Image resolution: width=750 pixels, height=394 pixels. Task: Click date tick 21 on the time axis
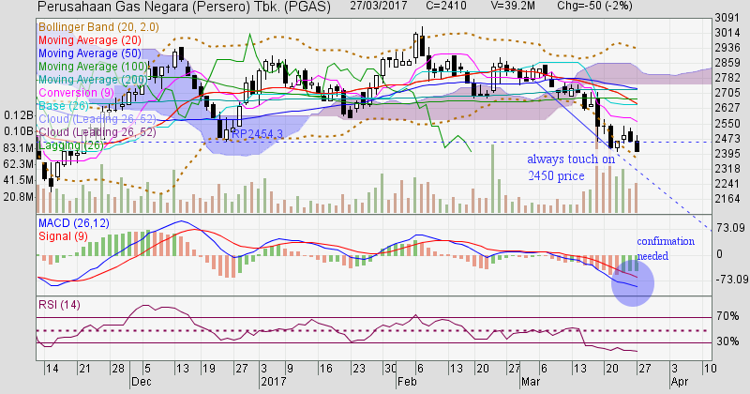84,369
